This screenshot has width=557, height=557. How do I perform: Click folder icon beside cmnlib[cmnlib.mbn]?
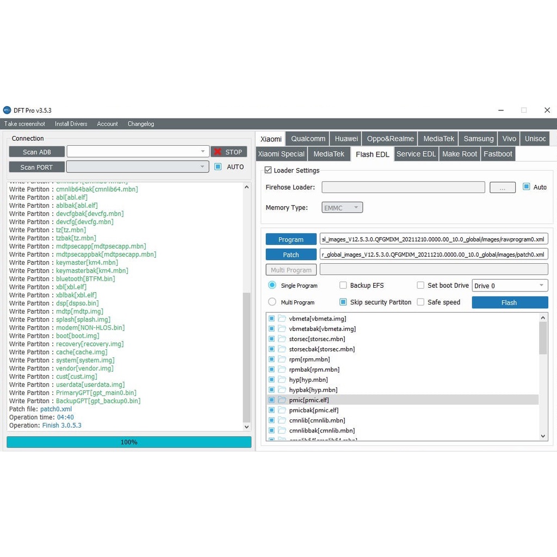click(282, 420)
